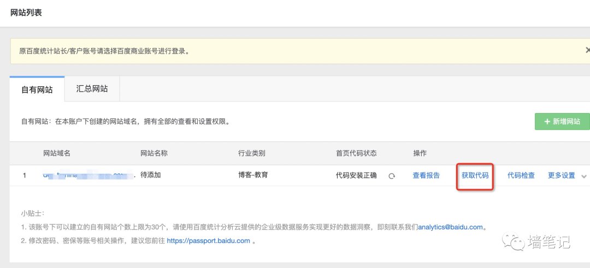Click the 待添加 site name cell
The height and width of the screenshot is (268, 590).
pos(151,176)
